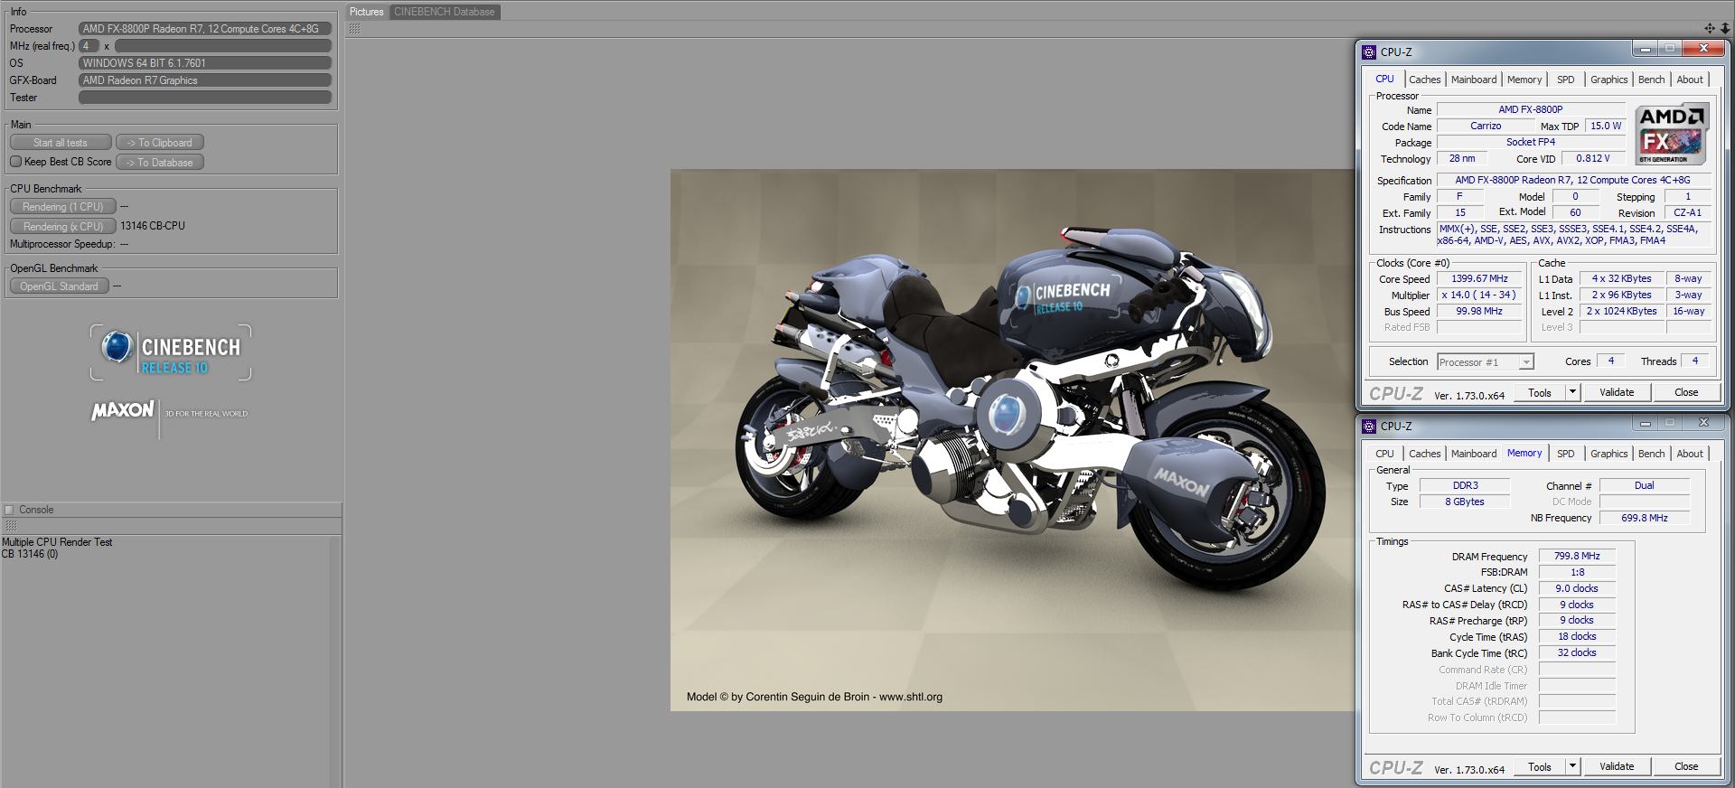Open Memory tab in top CPU-Z window
The height and width of the screenshot is (788, 1735).
[1524, 80]
